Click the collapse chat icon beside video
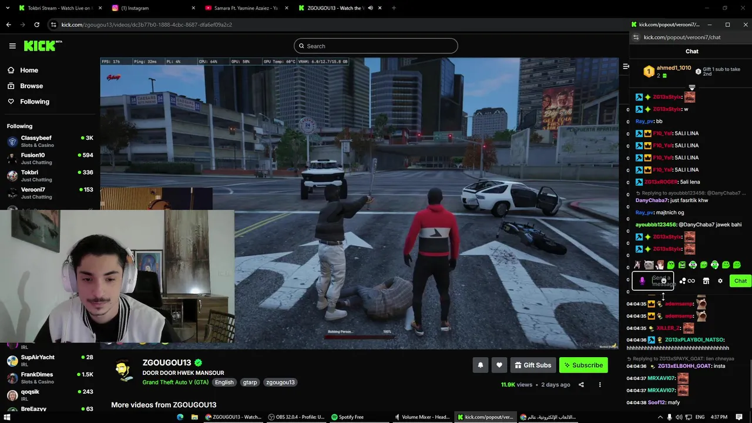Viewport: 752px width, 423px height. [x=626, y=66]
